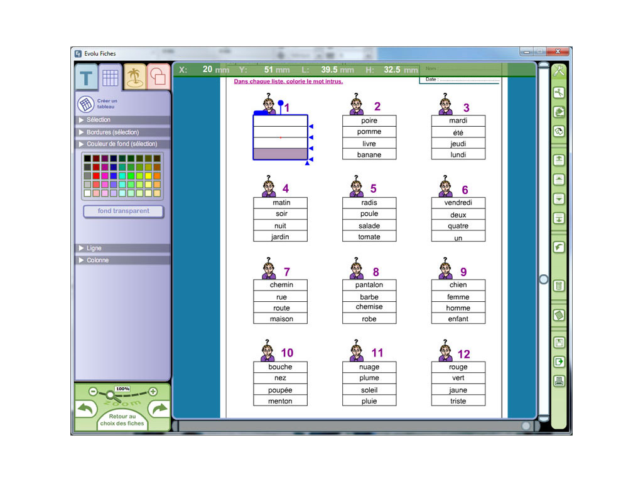
Task: Click the Créer un tableau icon
Action: pyautogui.click(x=85, y=104)
